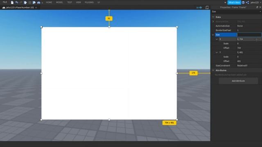Switch to the TEST ribbon tab

point(70,2)
